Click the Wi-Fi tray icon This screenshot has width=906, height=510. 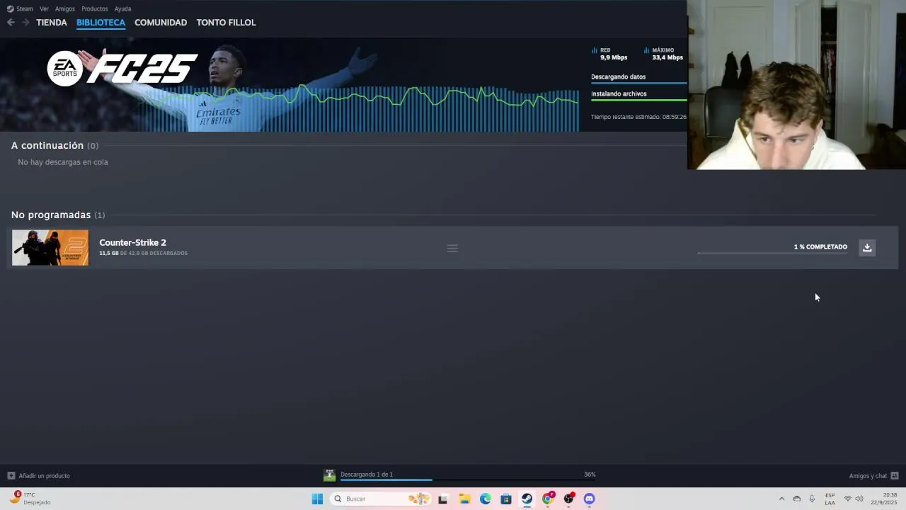coord(847,499)
